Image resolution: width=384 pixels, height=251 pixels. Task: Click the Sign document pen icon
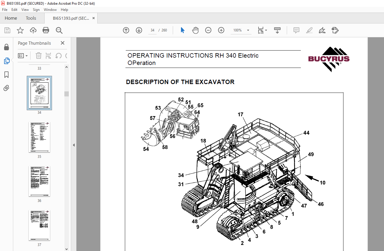click(x=322, y=30)
